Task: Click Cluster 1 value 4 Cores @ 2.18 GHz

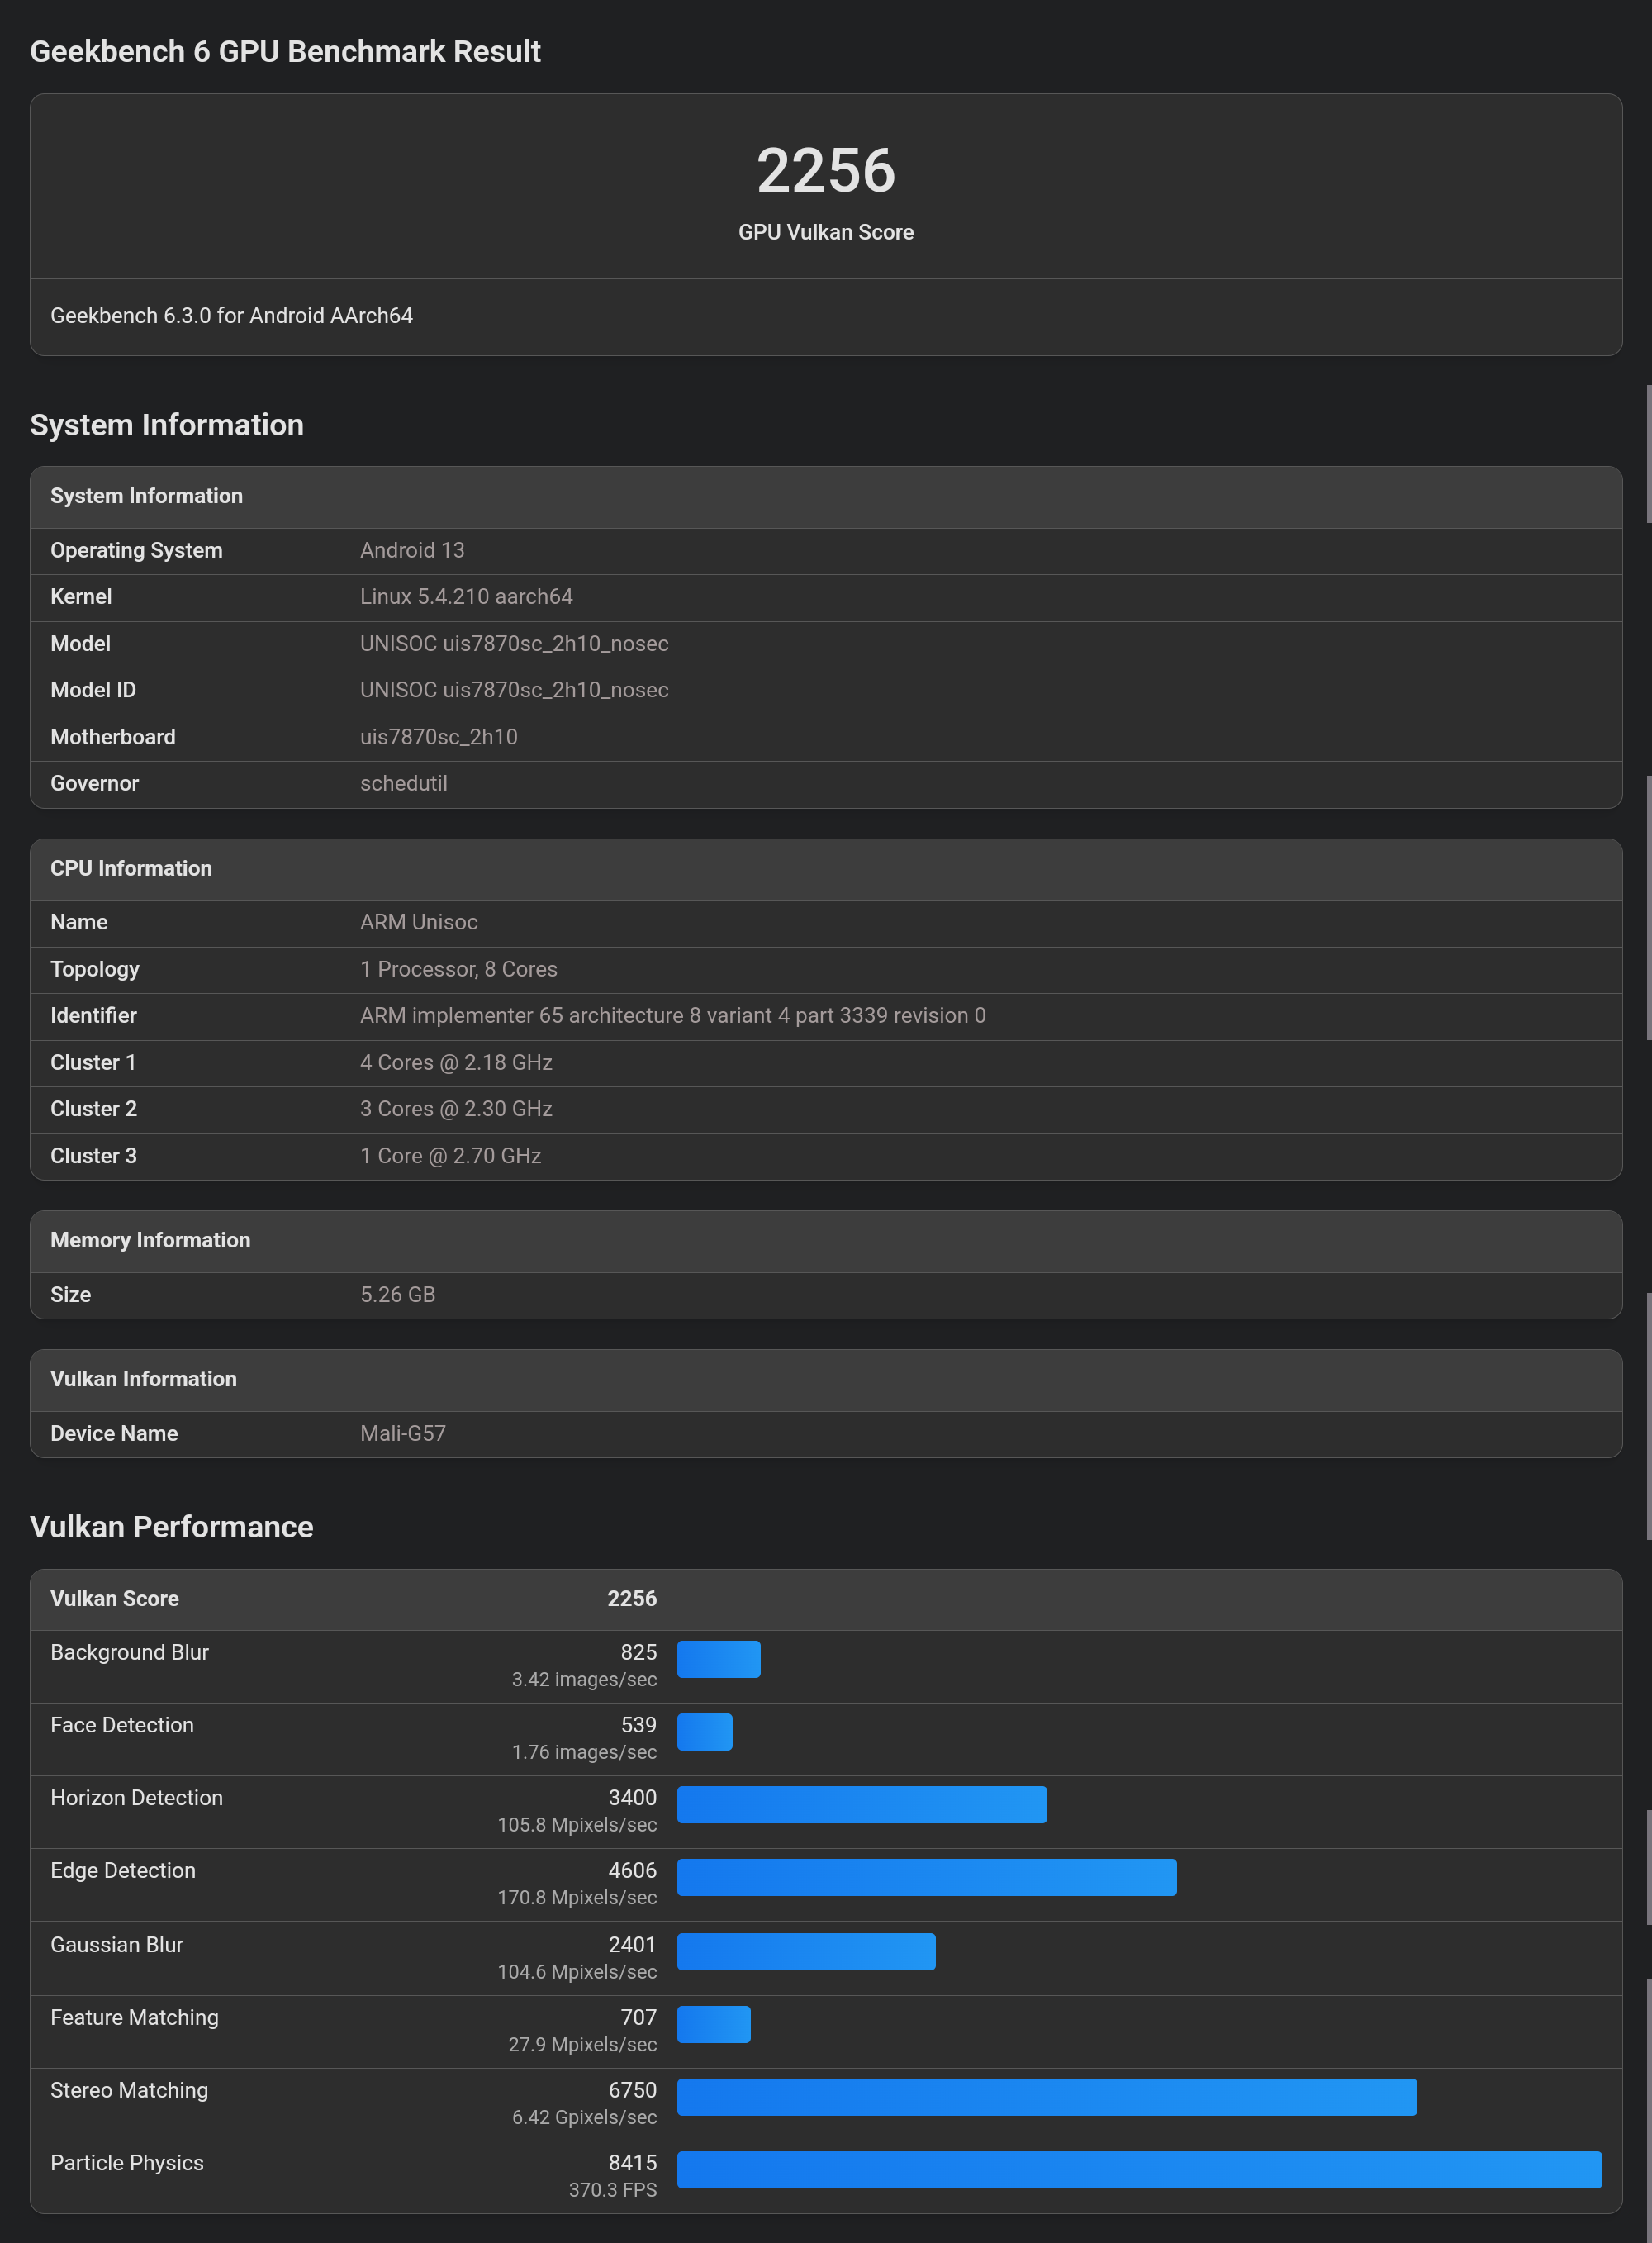Action: [456, 1062]
